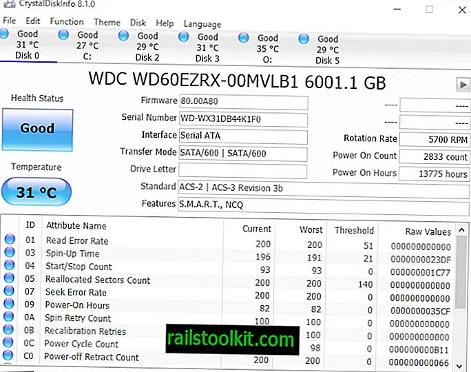The image size is (471, 372).
Task: Open the Function menu
Action: click(x=67, y=21)
